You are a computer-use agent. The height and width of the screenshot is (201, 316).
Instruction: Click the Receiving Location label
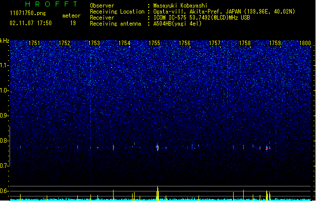pyautogui.click(x=117, y=12)
